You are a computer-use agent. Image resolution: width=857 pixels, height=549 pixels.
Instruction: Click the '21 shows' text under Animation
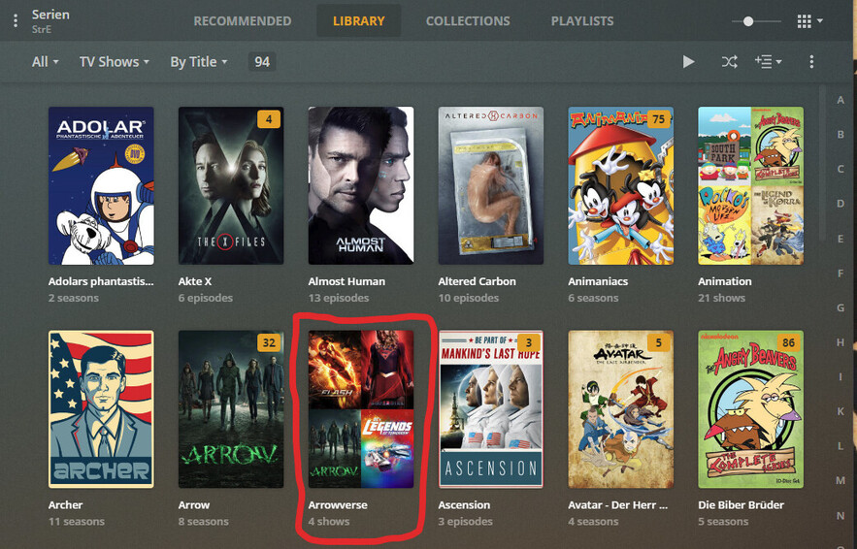pos(721,298)
